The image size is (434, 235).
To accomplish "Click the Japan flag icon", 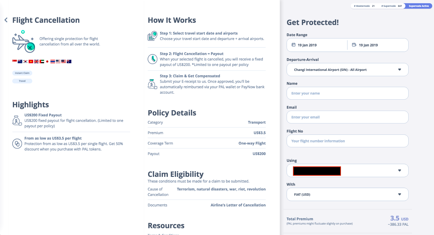I will click(47, 61).
